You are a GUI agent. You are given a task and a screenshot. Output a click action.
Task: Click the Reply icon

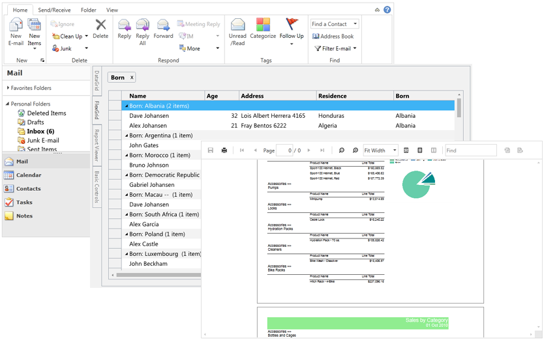tap(124, 25)
